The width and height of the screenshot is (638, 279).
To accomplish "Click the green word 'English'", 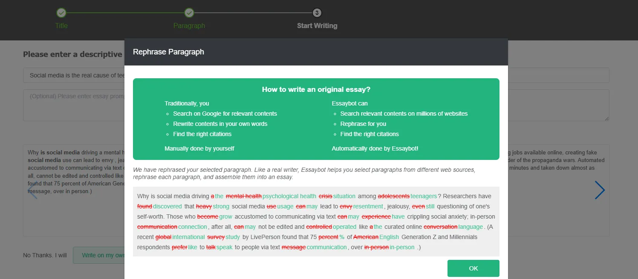I will tap(389, 237).
